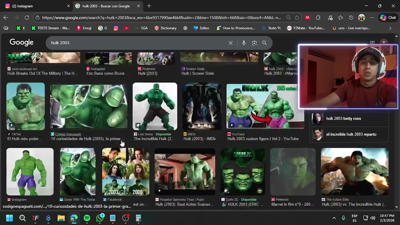Open the zoom indicator in the address bar
This screenshot has height=225, width=400.
tap(288, 18)
